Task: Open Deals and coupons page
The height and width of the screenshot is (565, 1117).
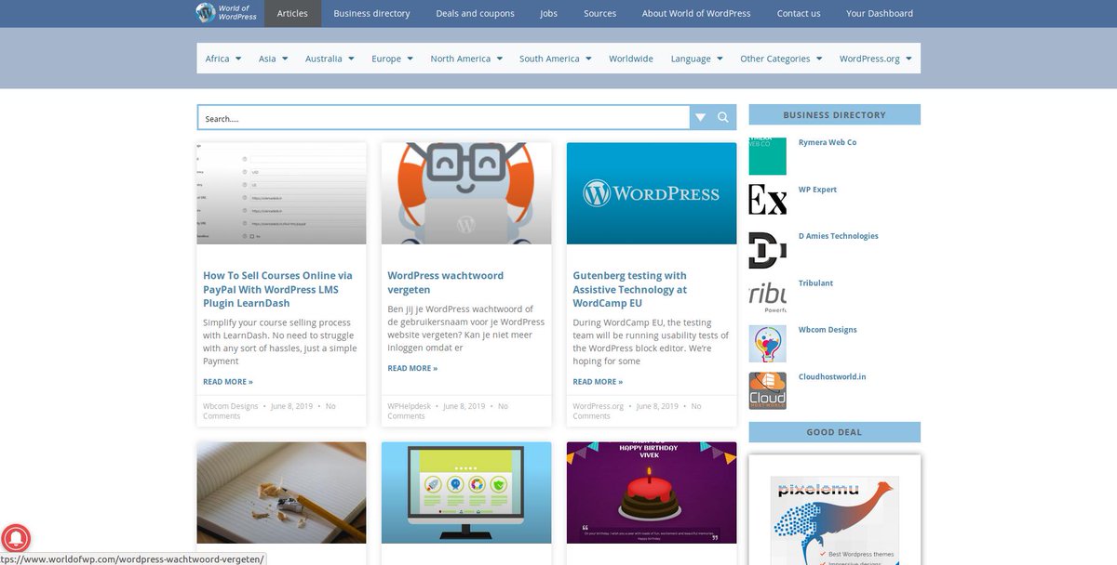Action: 475,13
